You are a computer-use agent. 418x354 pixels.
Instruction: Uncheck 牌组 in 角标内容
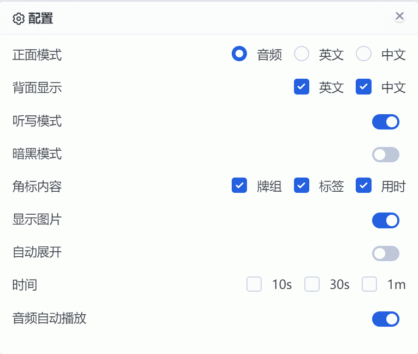pyautogui.click(x=239, y=186)
